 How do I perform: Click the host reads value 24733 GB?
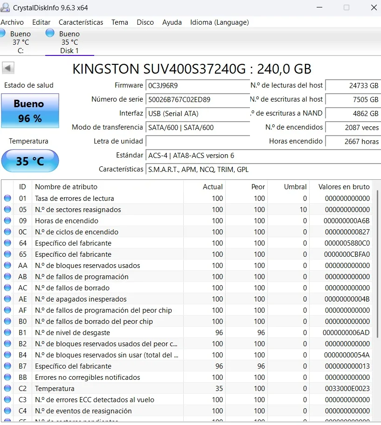click(x=353, y=85)
